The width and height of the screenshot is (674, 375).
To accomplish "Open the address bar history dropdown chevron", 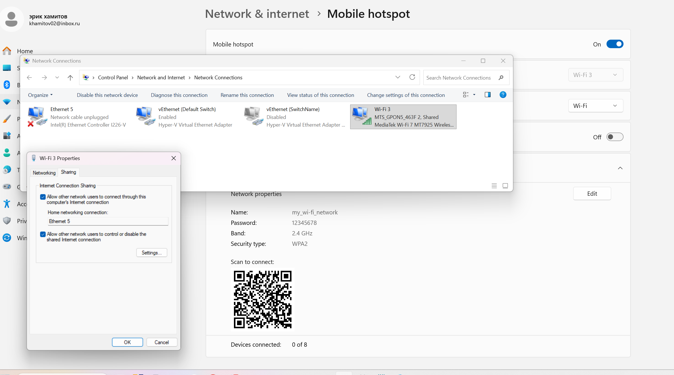I will pyautogui.click(x=398, y=77).
